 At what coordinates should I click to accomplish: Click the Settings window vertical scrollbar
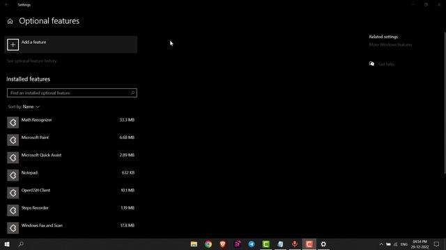point(445,103)
